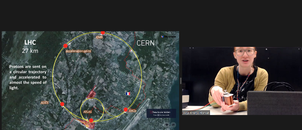Click the 'ALICE' detector label
Viewport: 302px width, 130px height.
[x=45, y=103]
